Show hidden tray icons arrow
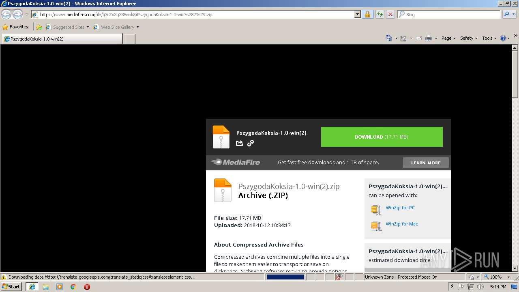Screen dimensions: 519x292 tap(453, 287)
